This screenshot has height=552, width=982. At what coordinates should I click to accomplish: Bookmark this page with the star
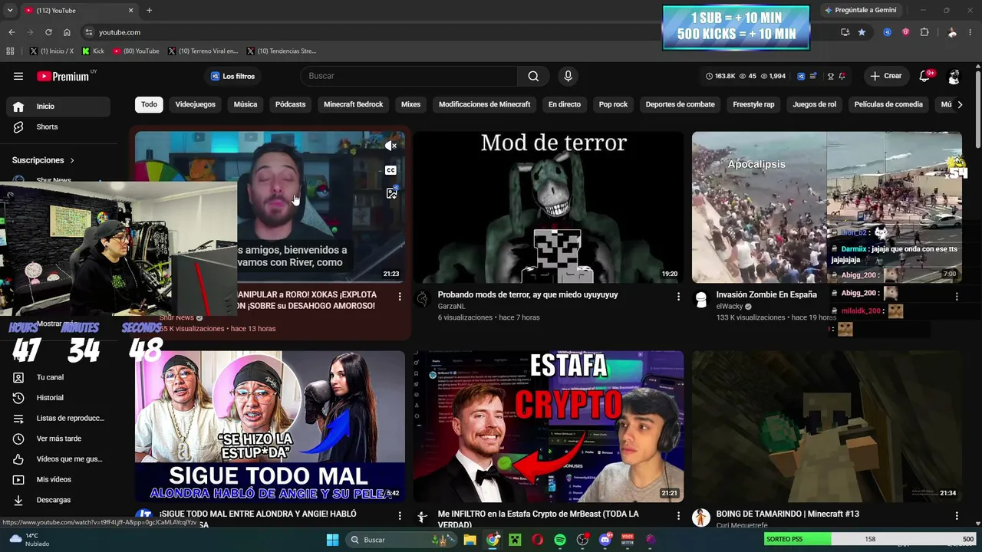(x=862, y=32)
